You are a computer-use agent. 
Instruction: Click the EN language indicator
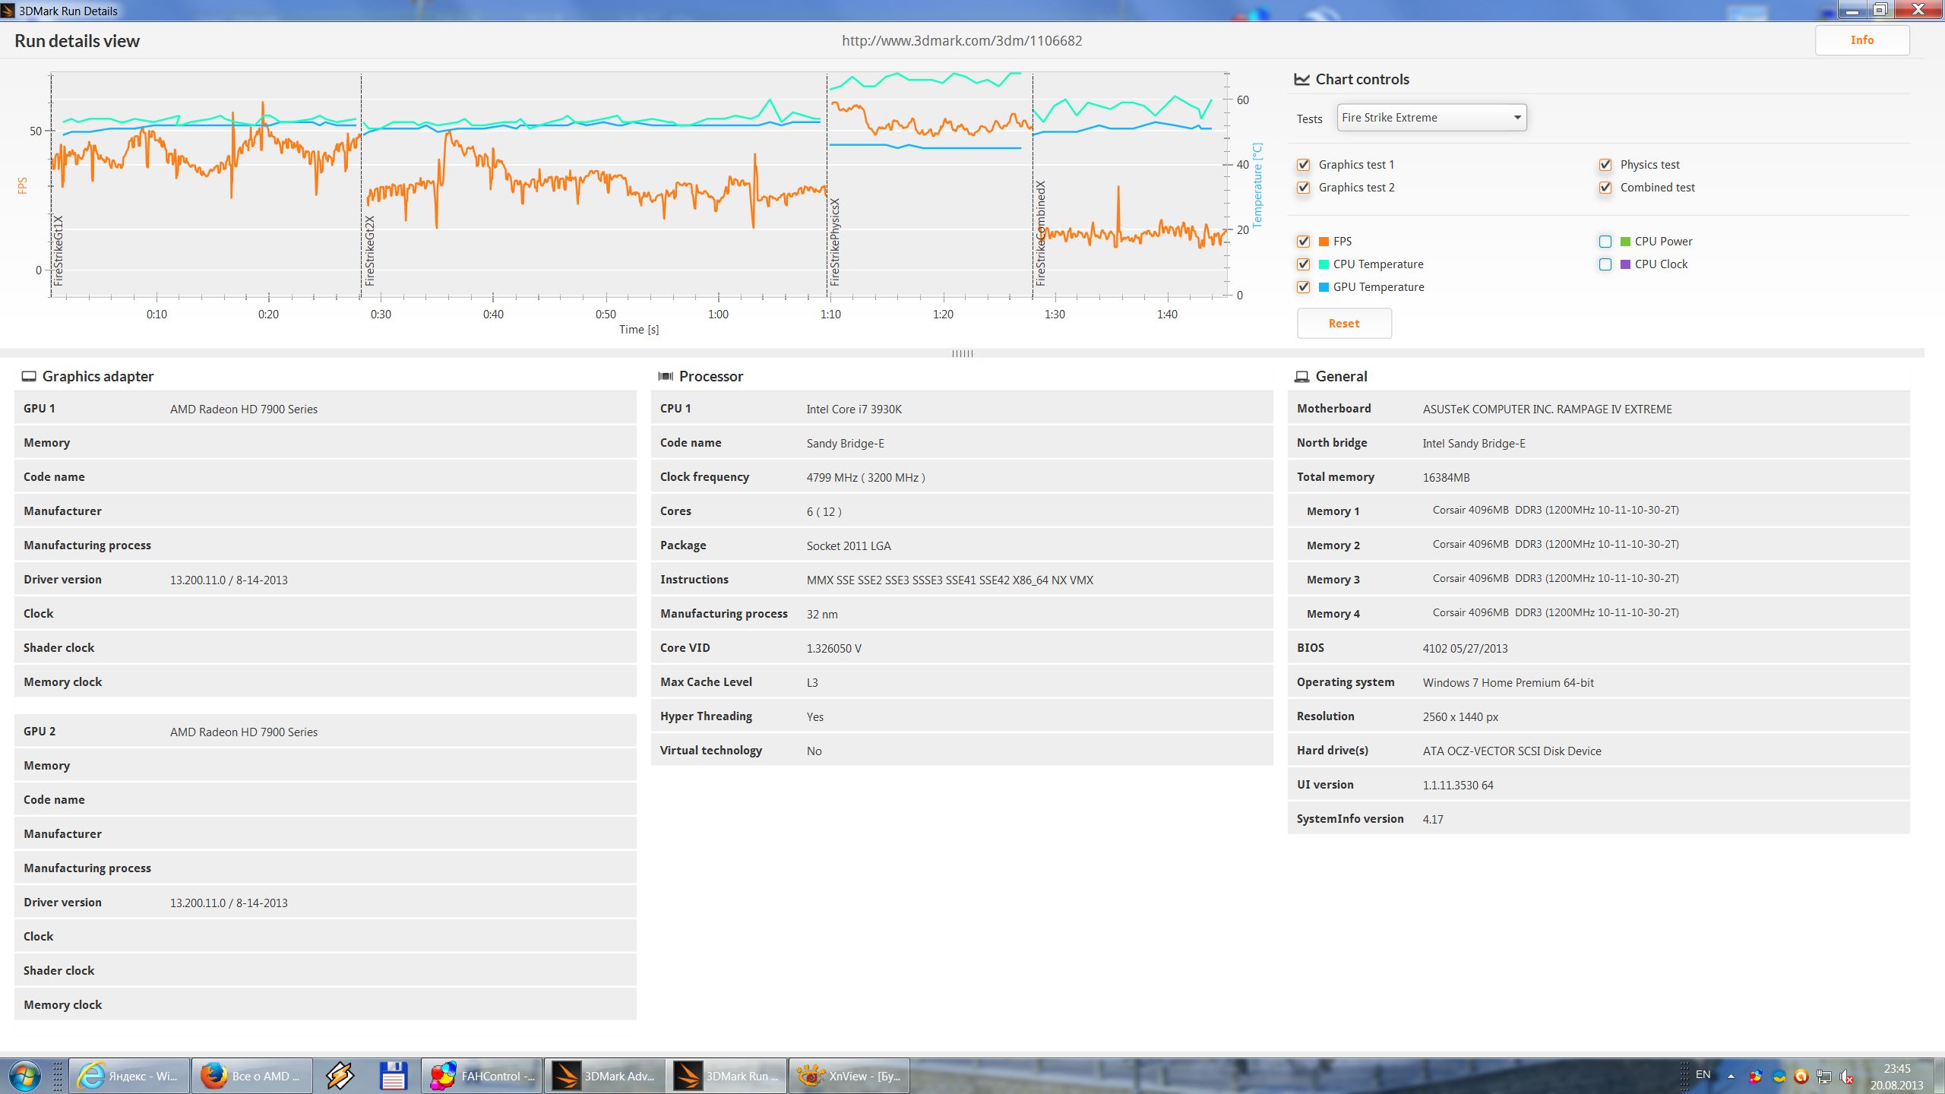click(1703, 1074)
